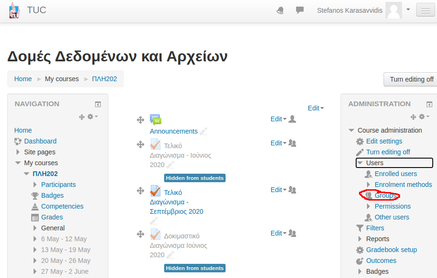Click the Navigation block gear actions icon
The image size is (437, 278).
point(92,117)
